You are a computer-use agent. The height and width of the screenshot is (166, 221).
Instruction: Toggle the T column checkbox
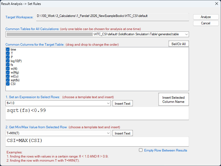coord(8,53)
